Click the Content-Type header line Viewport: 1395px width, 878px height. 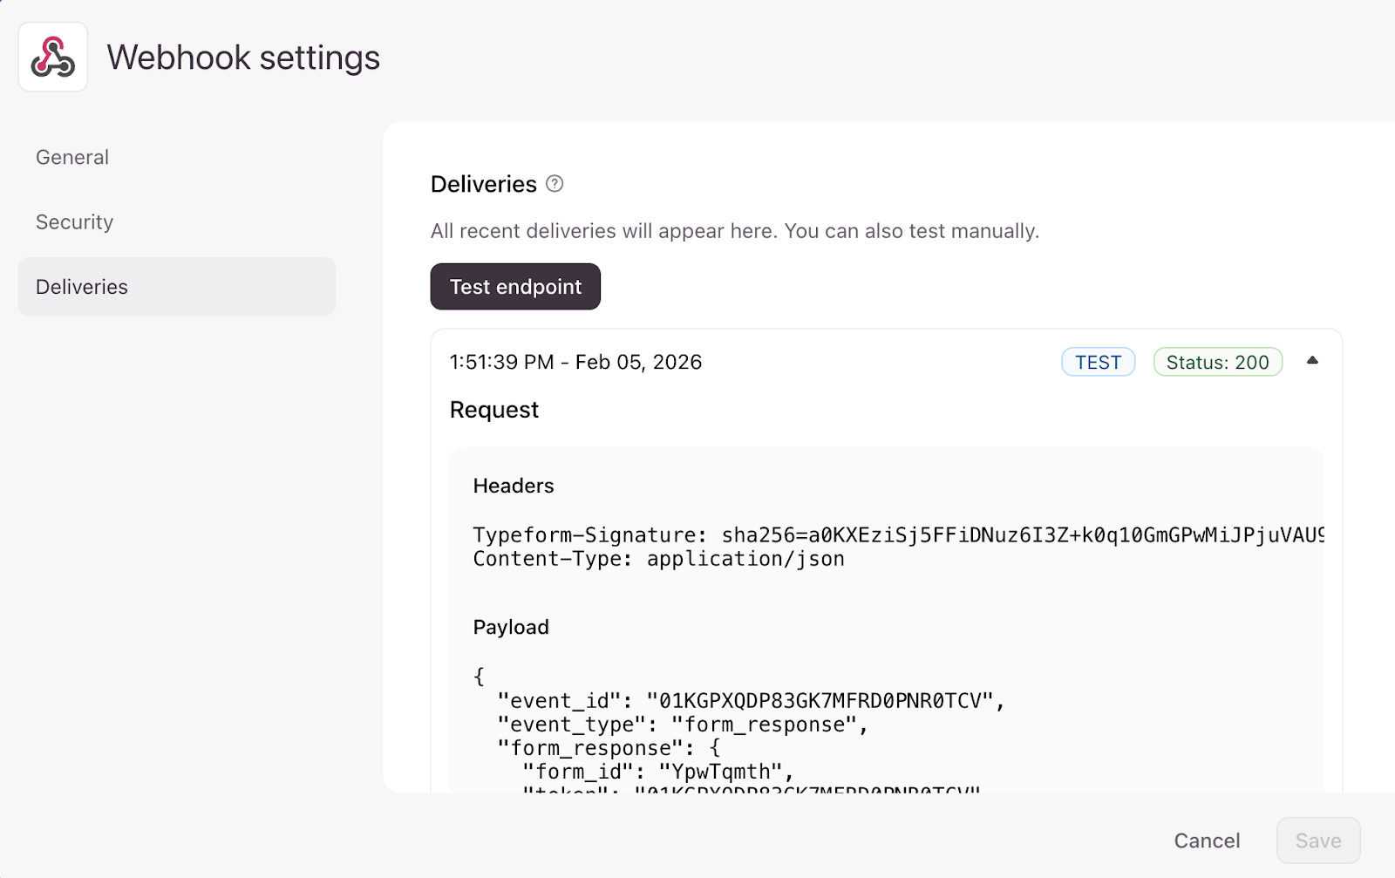658,559
